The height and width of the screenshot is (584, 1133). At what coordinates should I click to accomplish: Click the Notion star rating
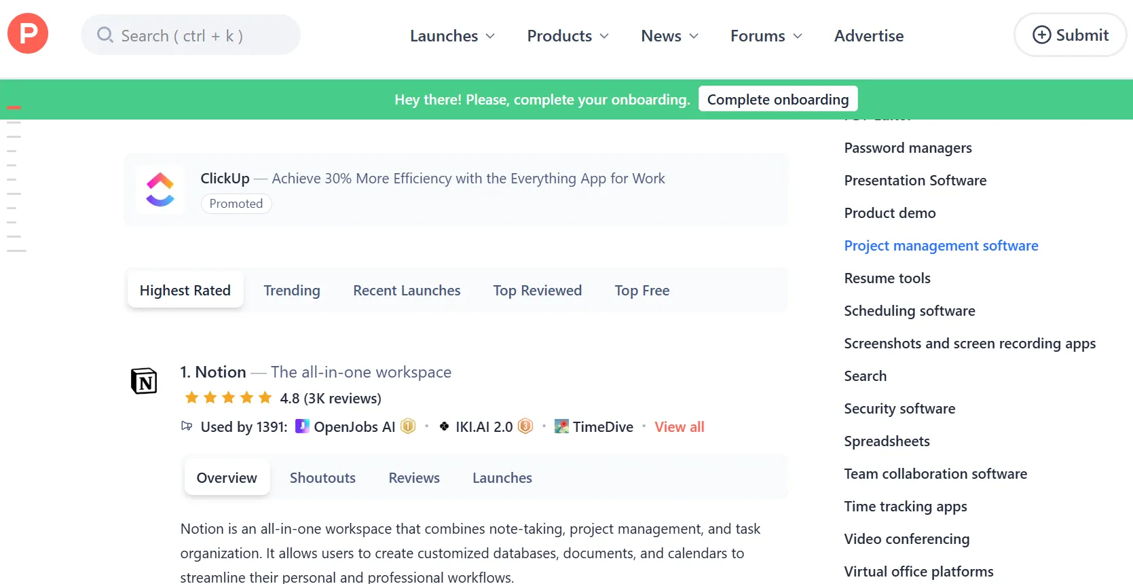coord(228,397)
